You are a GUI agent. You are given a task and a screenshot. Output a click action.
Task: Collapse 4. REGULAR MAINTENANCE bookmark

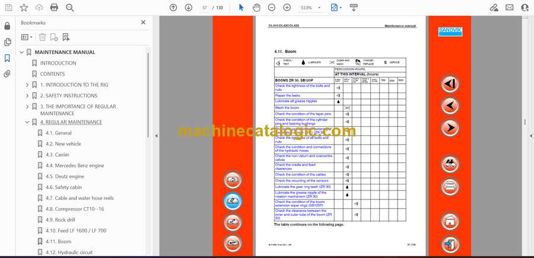(27, 122)
